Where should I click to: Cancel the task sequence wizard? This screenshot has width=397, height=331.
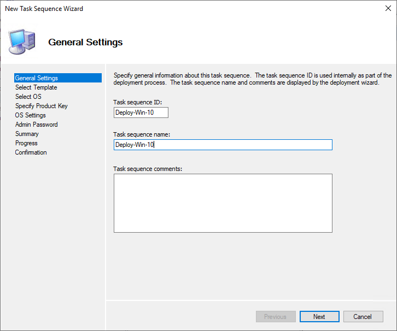362,317
